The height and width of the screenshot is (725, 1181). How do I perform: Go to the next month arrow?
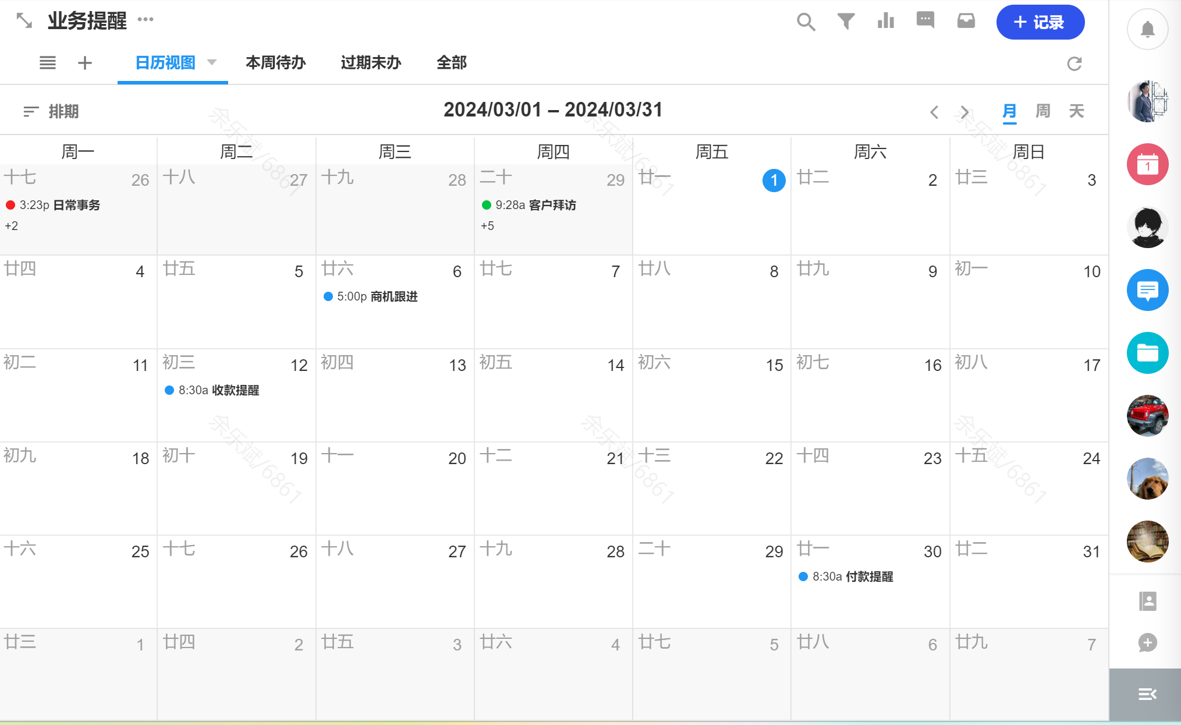[x=964, y=112]
